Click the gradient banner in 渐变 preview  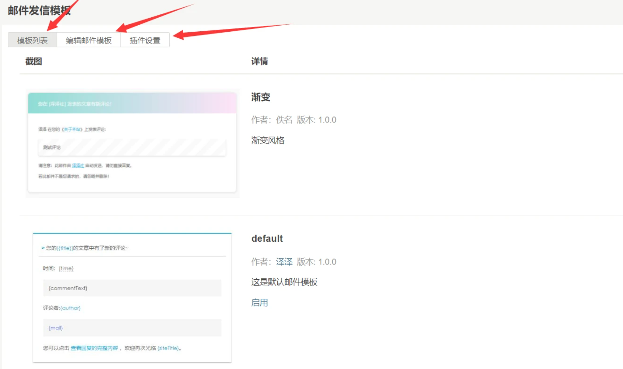tap(132, 103)
